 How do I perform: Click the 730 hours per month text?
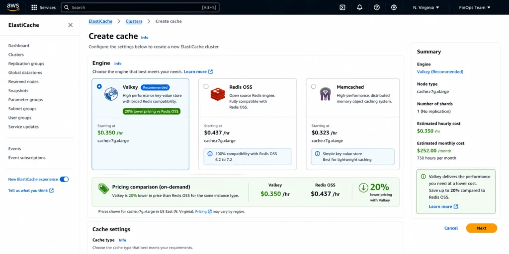point(436,158)
